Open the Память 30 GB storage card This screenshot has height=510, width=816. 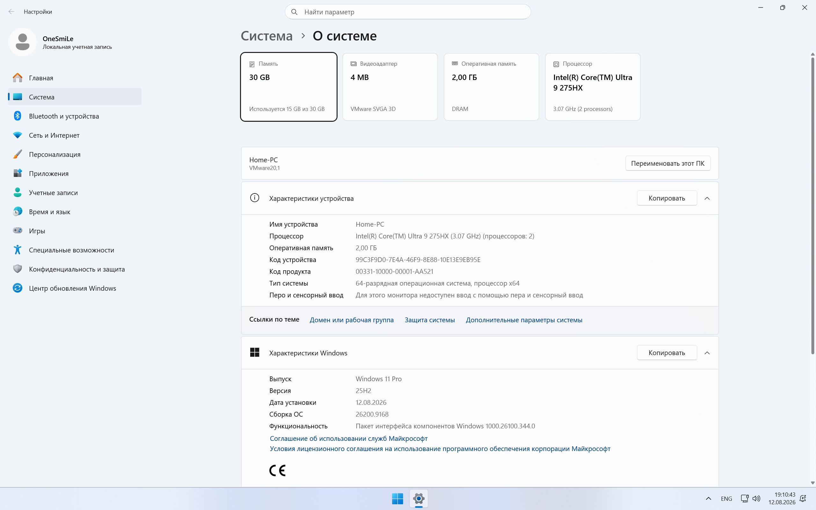click(x=289, y=87)
